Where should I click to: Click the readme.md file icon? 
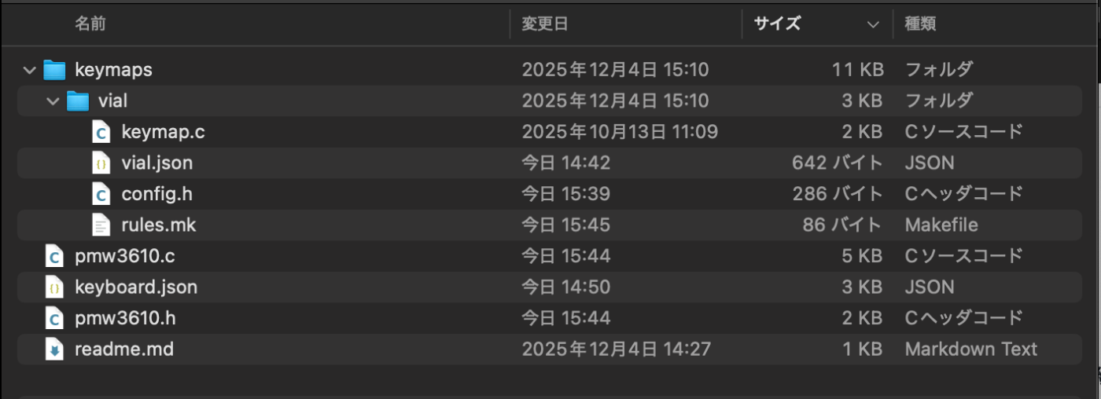click(x=54, y=350)
